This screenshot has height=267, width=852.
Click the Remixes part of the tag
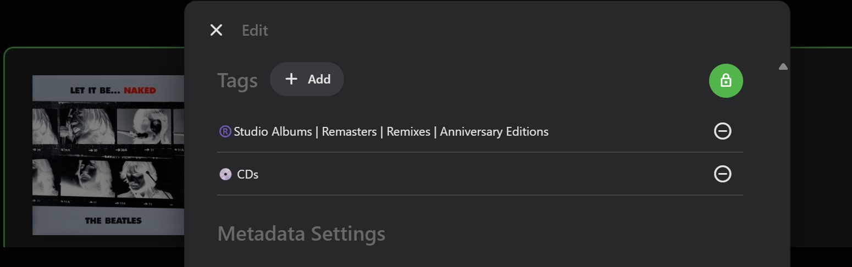[x=408, y=132]
